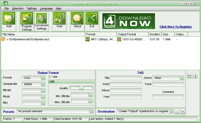This screenshot has width=201, height=123.
Task: Click the 4Musics logo in title bar
Action: coord(6,3)
